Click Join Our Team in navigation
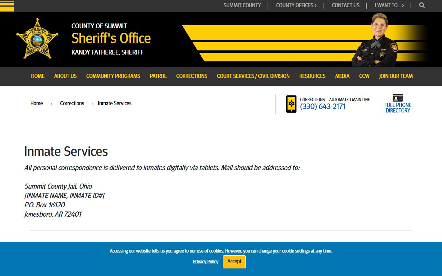Viewport: 442px width, 276px height. tap(396, 76)
